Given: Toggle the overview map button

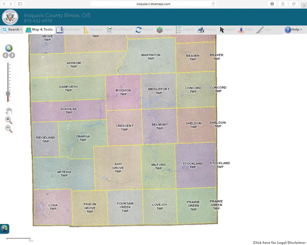Looking at the screenshot, I should click(4, 229).
